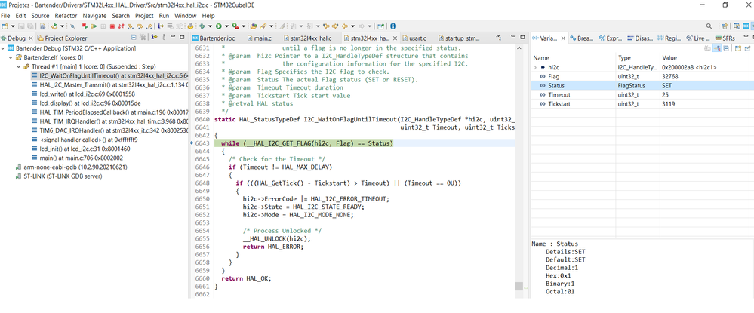This screenshot has height=313, width=754.
Task: Collapse the Bartender.elf tree node
Action: click(x=11, y=57)
